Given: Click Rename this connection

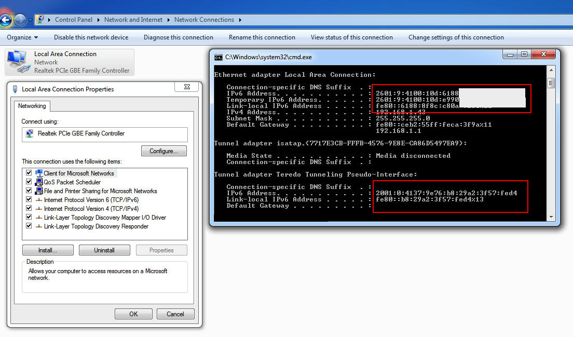Looking at the screenshot, I should (x=262, y=37).
